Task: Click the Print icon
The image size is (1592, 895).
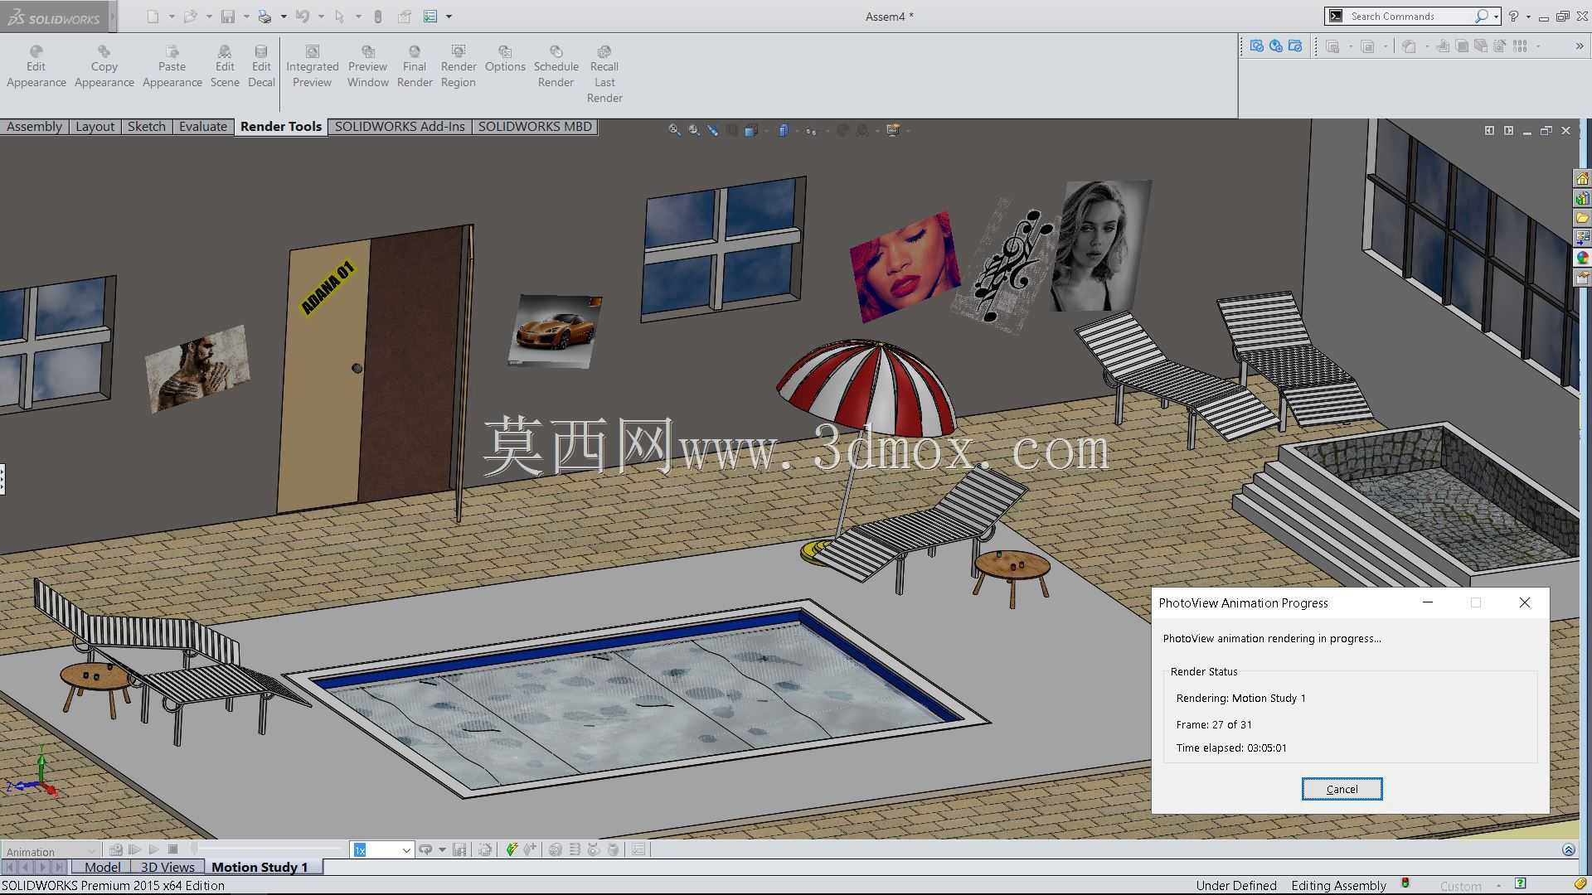Action: (x=265, y=16)
